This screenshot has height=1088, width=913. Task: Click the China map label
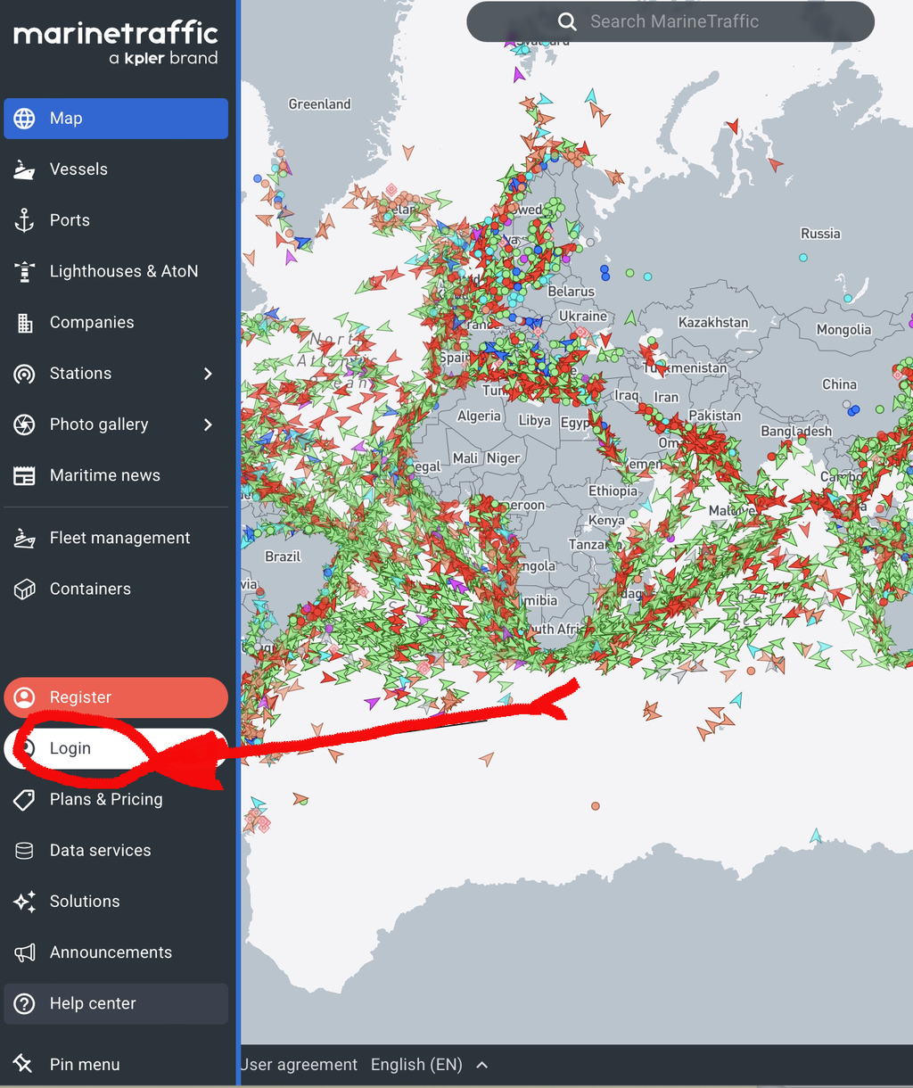click(839, 384)
